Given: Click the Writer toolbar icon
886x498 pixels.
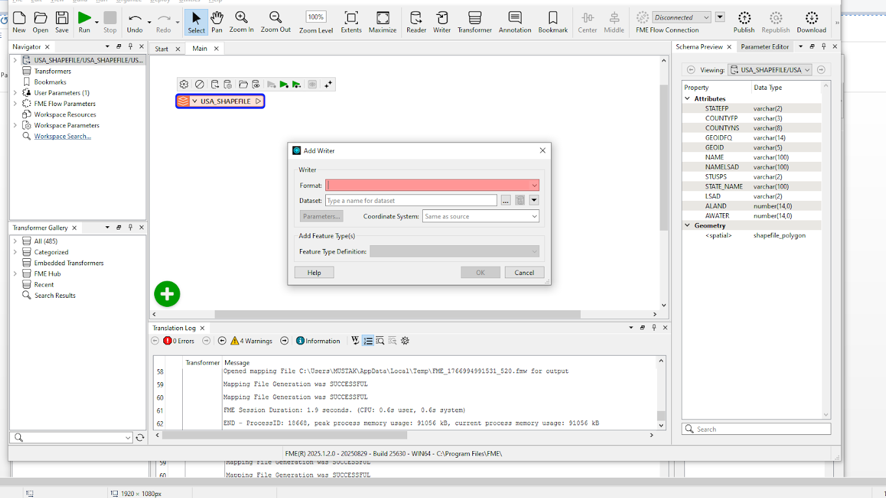Looking at the screenshot, I should click(442, 21).
